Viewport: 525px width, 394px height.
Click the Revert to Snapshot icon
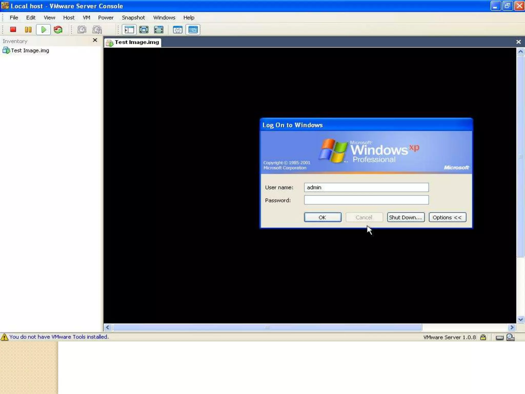tap(97, 30)
